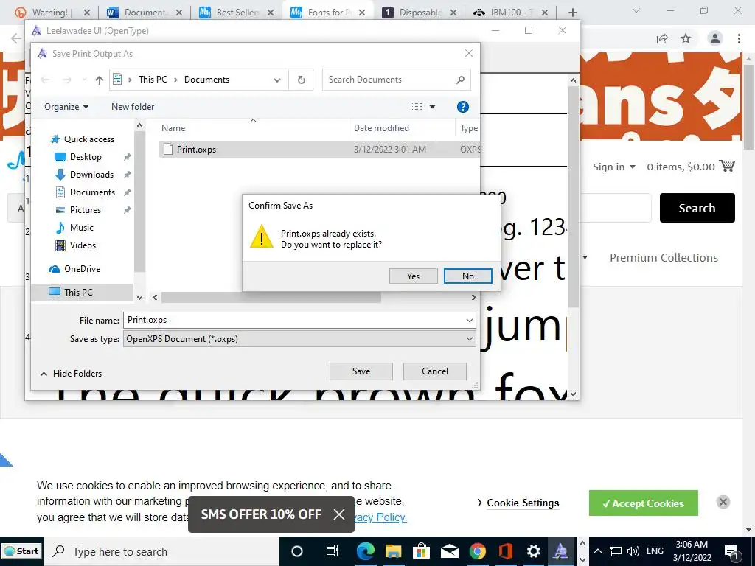Select This PC in navigation pane
The width and height of the screenshot is (755, 566).
click(x=78, y=292)
